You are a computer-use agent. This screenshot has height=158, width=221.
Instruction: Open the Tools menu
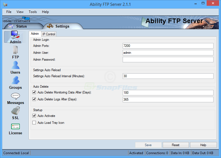click(33, 12)
